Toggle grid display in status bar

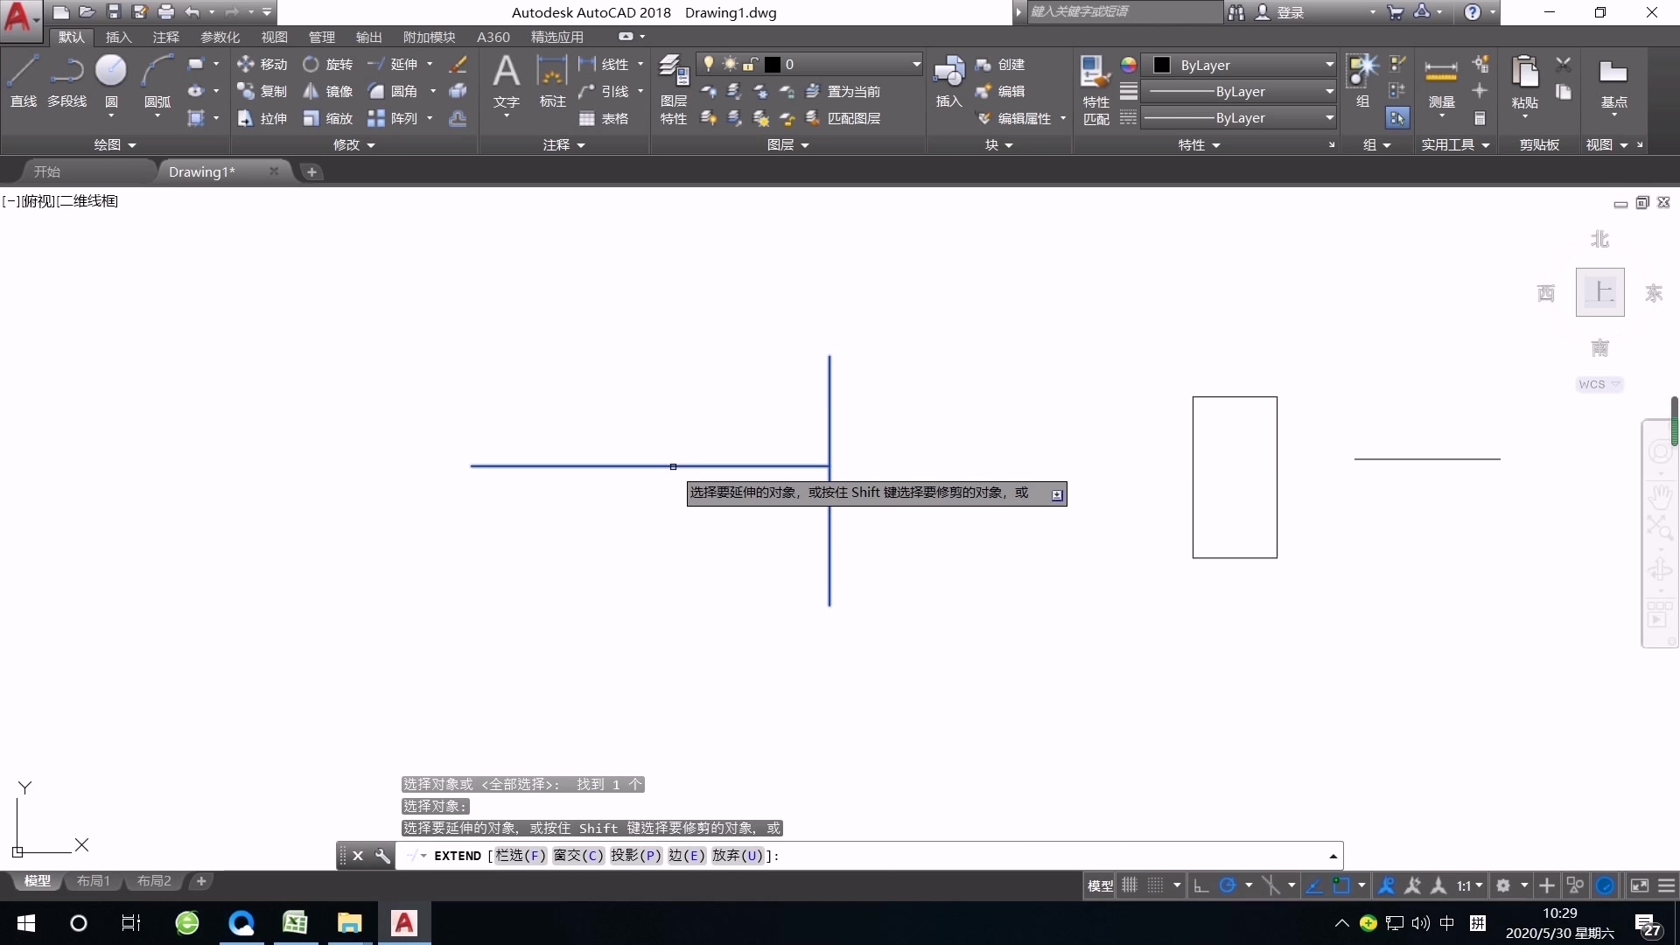[x=1130, y=885]
